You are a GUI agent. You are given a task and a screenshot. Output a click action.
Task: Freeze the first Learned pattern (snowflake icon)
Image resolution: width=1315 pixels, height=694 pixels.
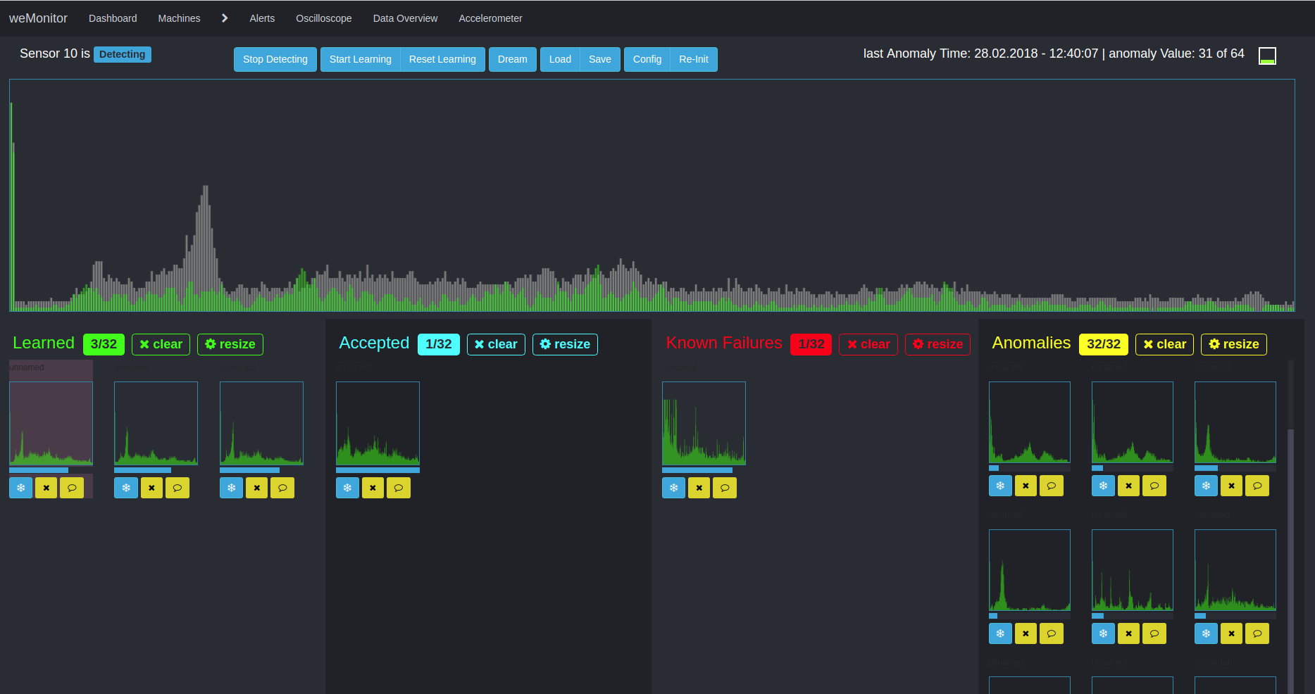[21, 488]
